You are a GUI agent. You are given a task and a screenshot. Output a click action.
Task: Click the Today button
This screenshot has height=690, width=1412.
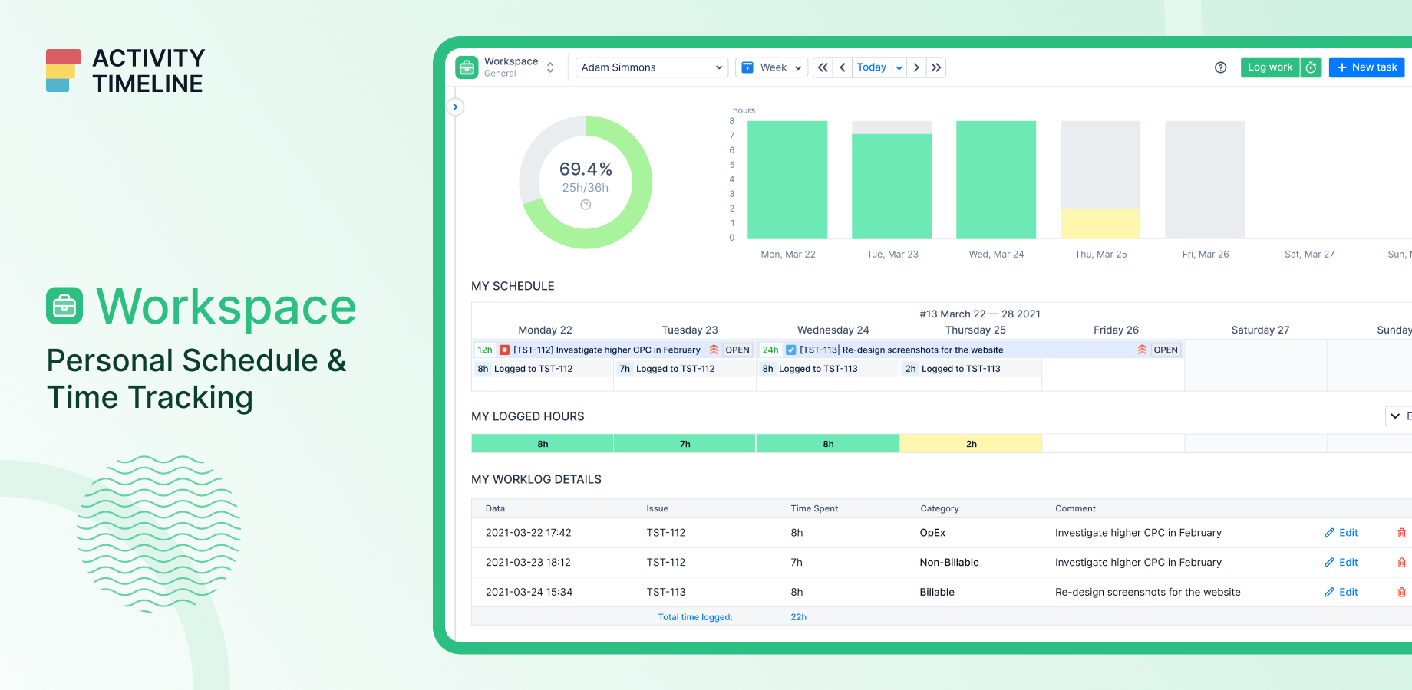point(872,67)
